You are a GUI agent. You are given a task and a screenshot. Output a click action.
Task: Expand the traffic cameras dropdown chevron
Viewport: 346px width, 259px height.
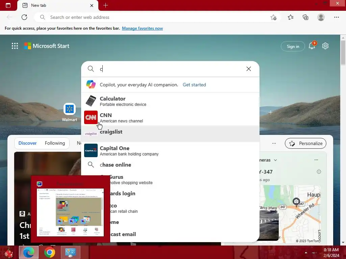pyautogui.click(x=275, y=160)
